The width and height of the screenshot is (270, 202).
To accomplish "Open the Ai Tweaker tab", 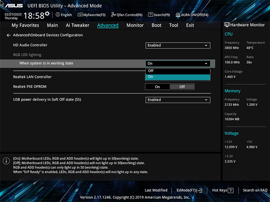I will point(78,25).
